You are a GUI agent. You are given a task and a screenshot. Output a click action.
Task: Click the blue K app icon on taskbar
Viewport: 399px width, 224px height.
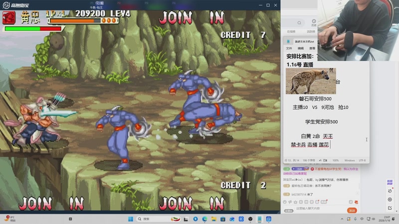coord(241,219)
